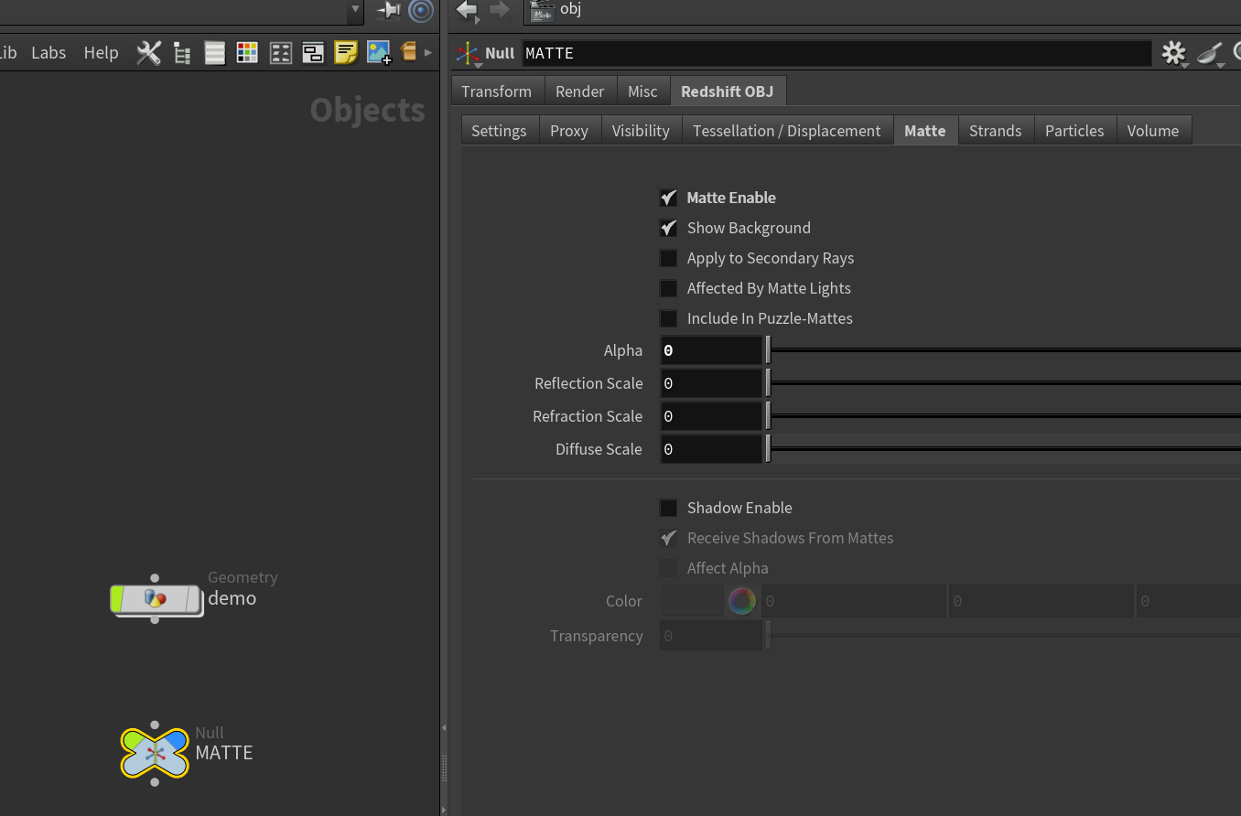Image resolution: width=1241 pixels, height=816 pixels.
Task: Uncheck the Matte Enable checkbox
Action: [x=669, y=198]
